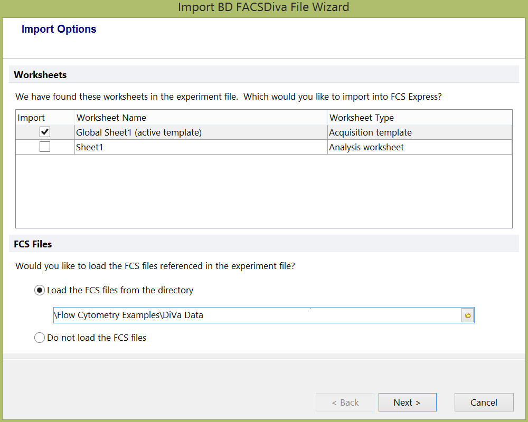Click the folder browse icon beside directory path

click(468, 315)
